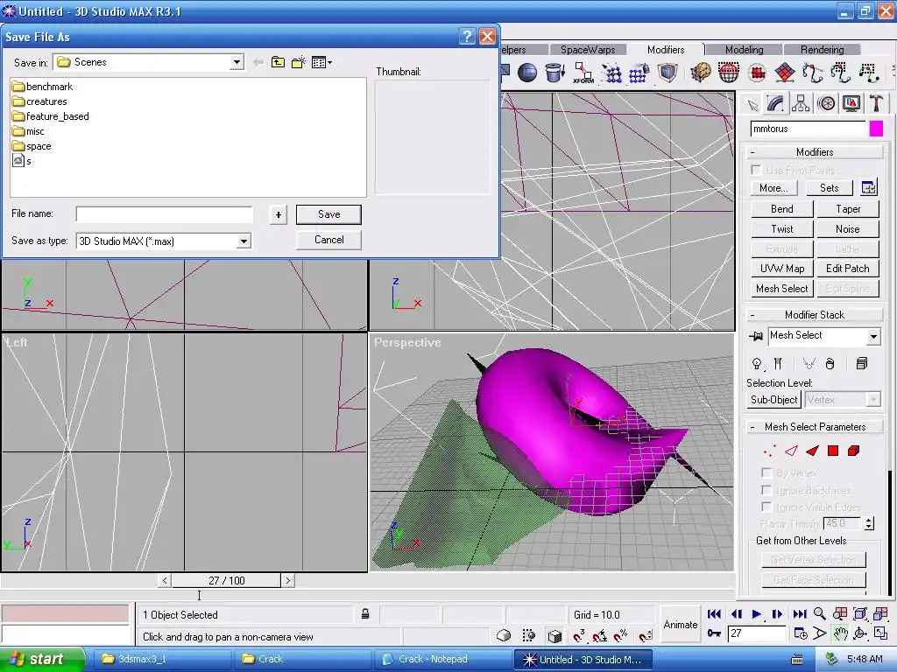The height and width of the screenshot is (672, 897).
Task: Expand the Save in Scenes dropdown
Action: 237,62
